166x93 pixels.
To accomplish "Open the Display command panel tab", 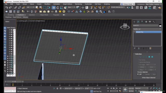I will point(150,22).
